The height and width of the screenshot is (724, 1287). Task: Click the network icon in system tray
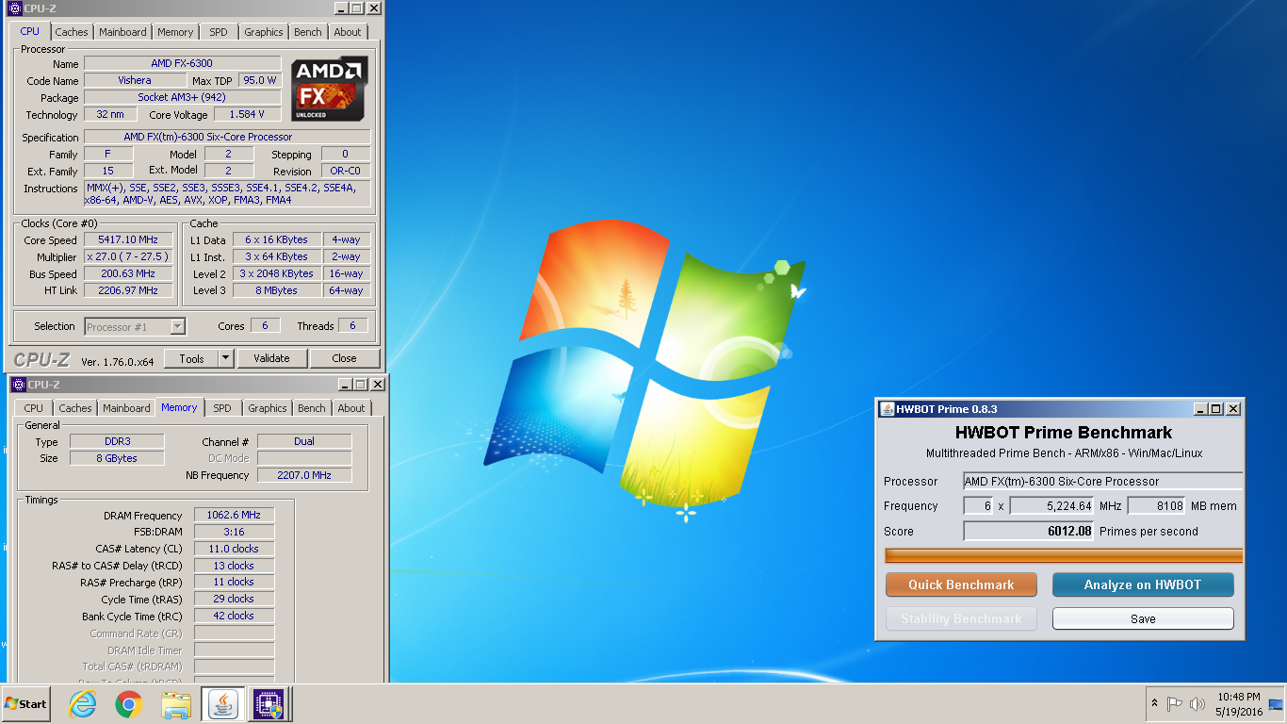[1276, 704]
